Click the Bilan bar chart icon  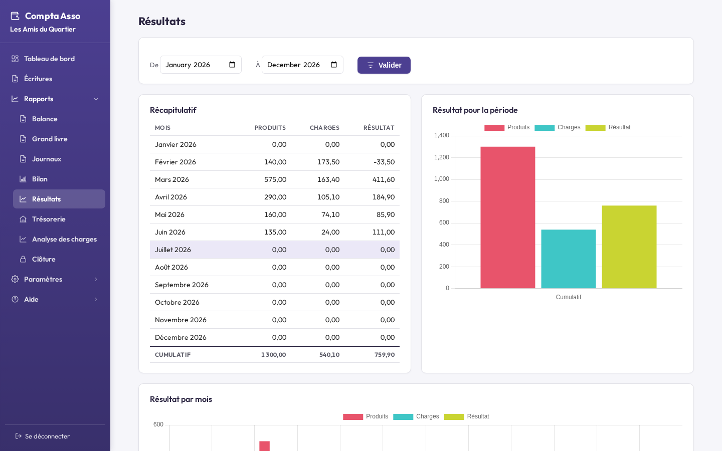(x=23, y=179)
